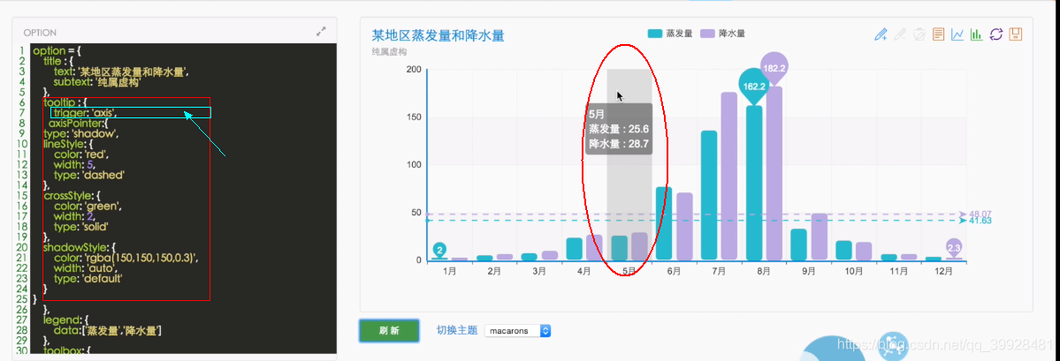The image size is (1060, 361).
Task: Click the y-axis value 200
Action: click(414, 70)
